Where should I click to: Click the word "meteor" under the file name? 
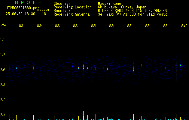click(x=44, y=10)
